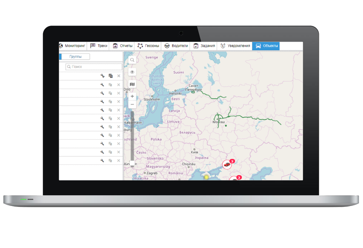The image size is (363, 248).
Task: Switch to the Треки tab
Action: coord(99,46)
